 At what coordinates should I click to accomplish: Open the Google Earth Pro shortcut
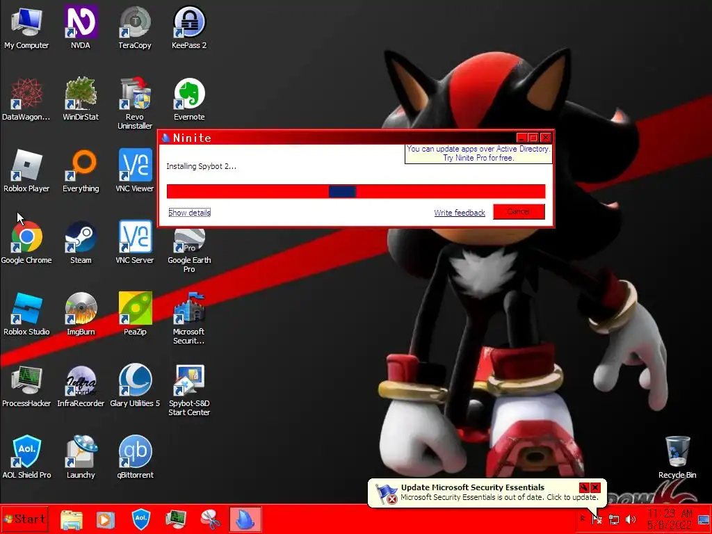[189, 250]
